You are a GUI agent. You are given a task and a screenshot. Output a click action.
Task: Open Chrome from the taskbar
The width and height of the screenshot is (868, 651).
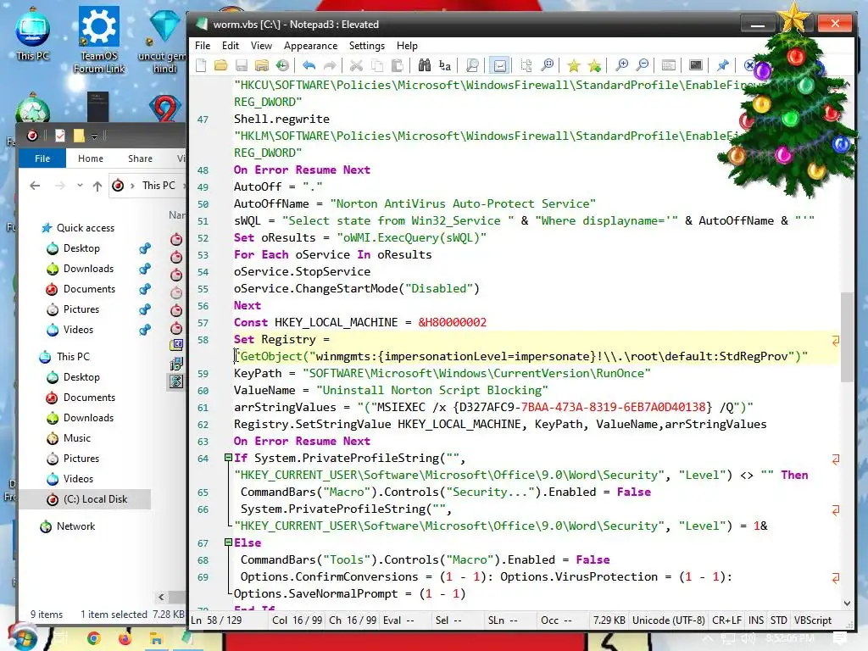94,639
